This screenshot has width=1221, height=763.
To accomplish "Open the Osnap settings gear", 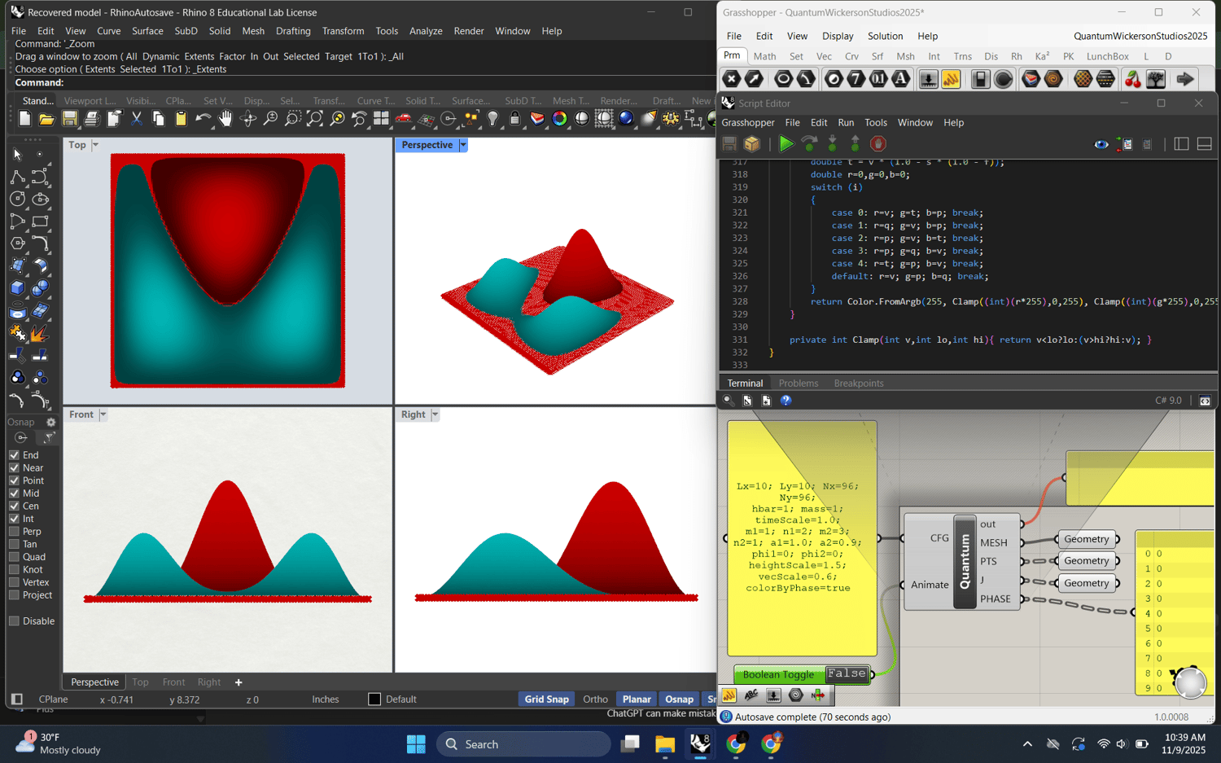I will [50, 422].
